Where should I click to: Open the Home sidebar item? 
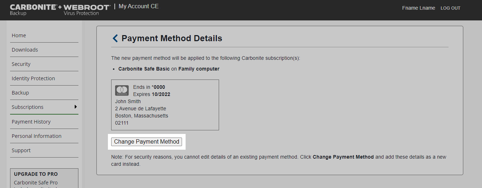pos(44,35)
